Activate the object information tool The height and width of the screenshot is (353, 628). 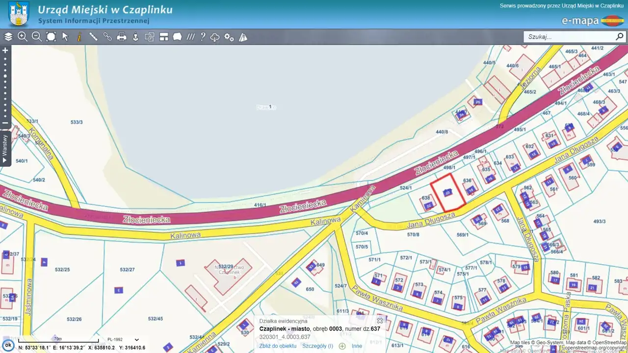(79, 37)
